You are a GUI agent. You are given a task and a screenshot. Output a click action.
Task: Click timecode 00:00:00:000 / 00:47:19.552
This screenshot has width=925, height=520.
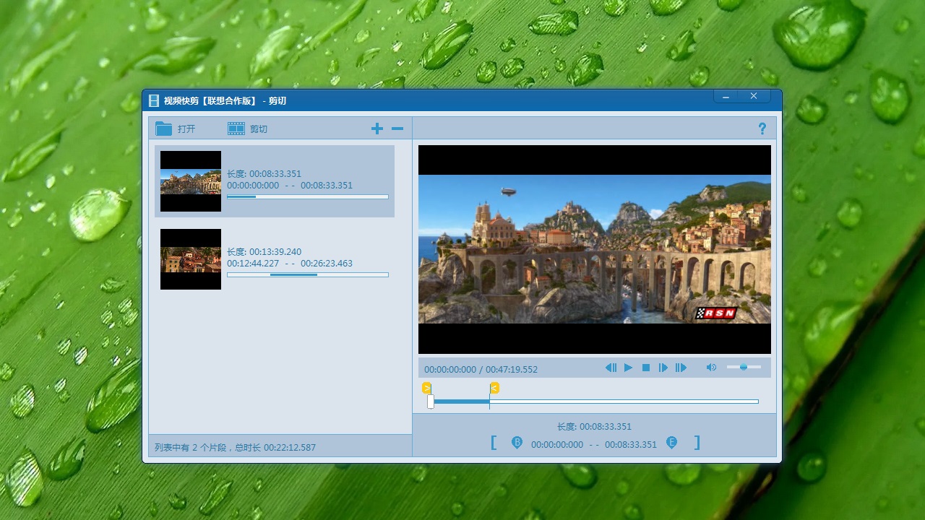[481, 369]
